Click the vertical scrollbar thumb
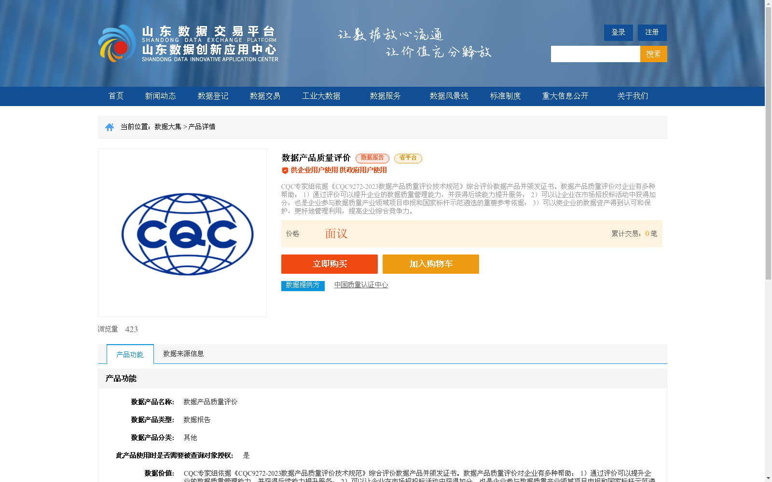The width and height of the screenshot is (772, 482). tap(768, 144)
